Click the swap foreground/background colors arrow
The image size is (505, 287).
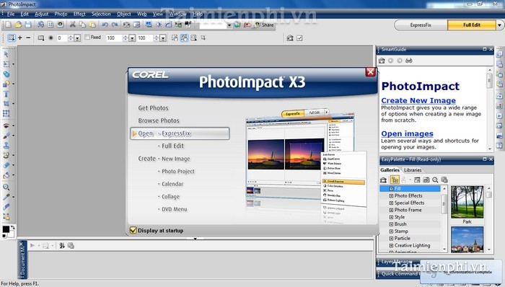pos(12,227)
